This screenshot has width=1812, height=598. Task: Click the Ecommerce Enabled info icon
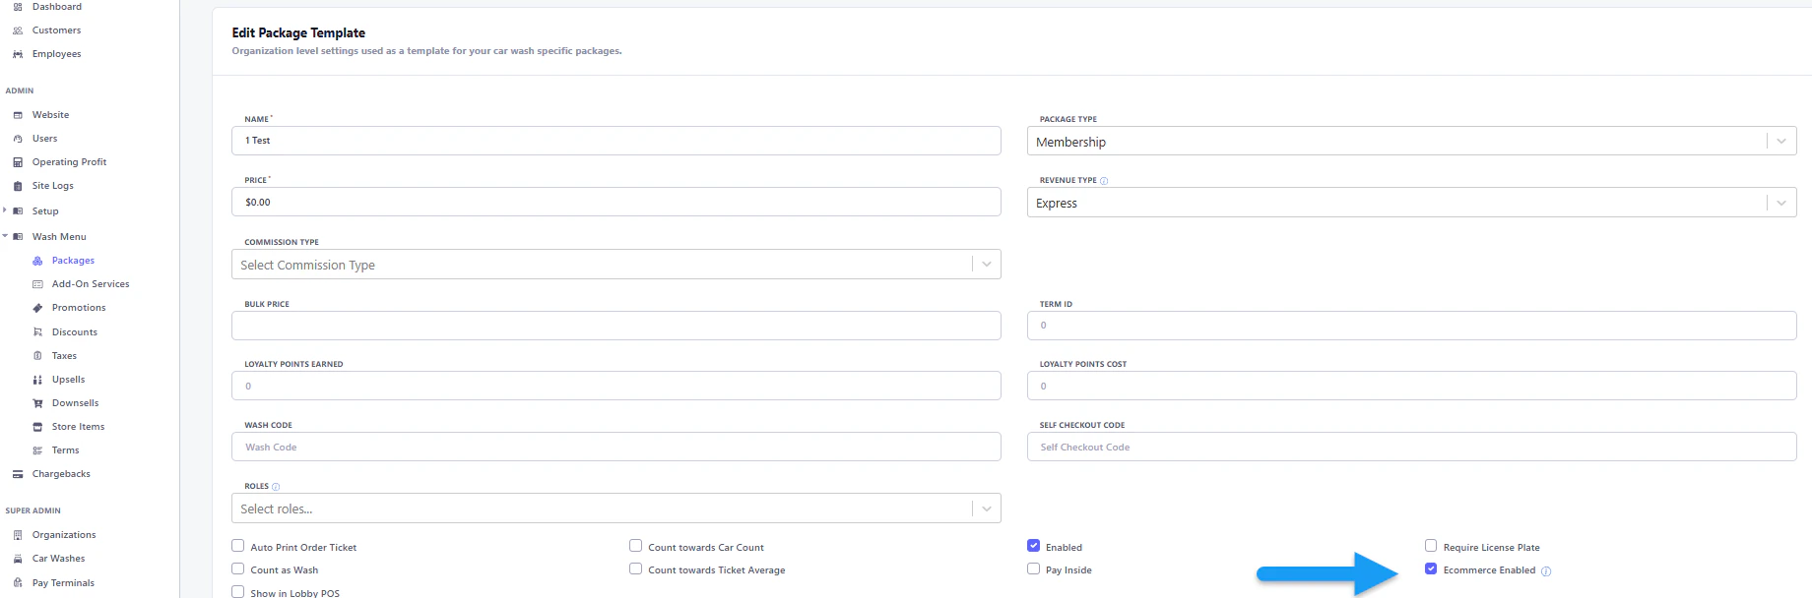click(1546, 571)
